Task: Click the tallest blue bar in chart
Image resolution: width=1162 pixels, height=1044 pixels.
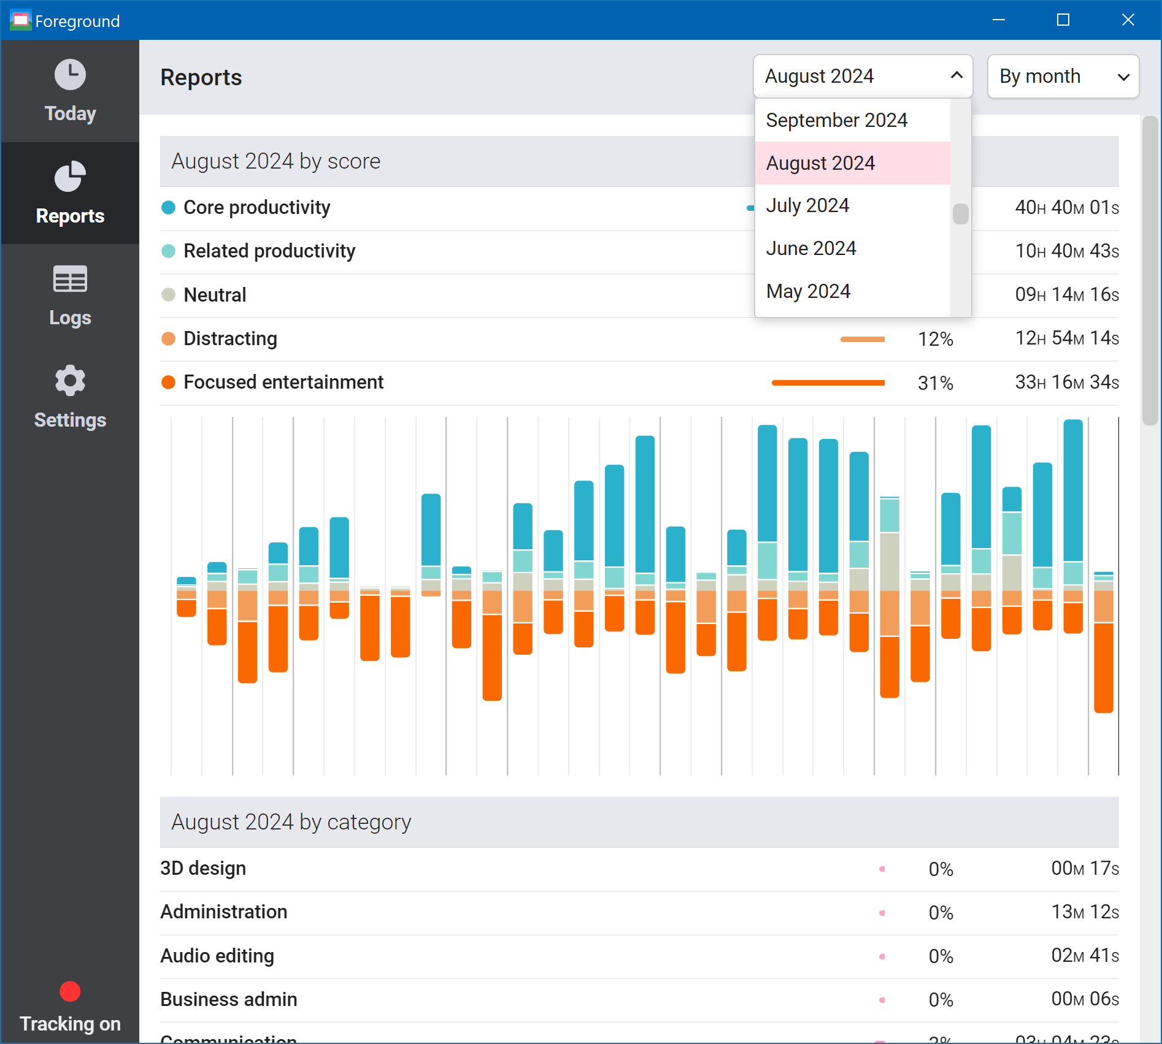Action: (1072, 490)
